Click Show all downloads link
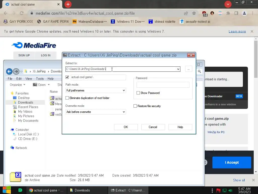 pyautogui.click(x=239, y=180)
